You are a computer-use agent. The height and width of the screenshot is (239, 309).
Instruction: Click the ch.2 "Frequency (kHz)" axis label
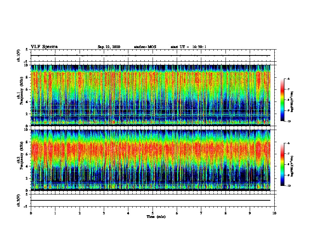pyautogui.click(x=21, y=155)
